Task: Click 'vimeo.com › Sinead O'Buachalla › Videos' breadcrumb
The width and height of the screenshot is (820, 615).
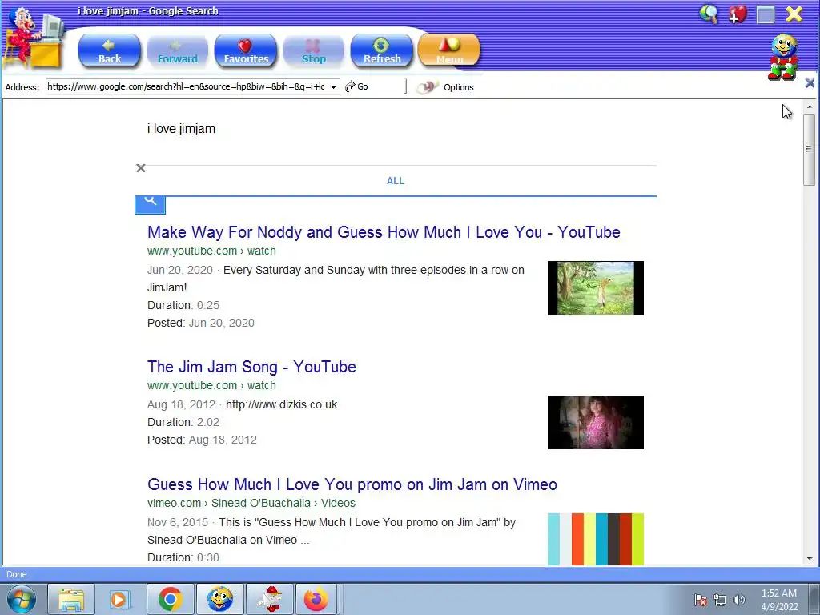Action: pos(251,503)
